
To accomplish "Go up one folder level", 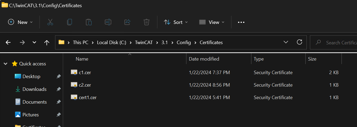I will 47,43.
